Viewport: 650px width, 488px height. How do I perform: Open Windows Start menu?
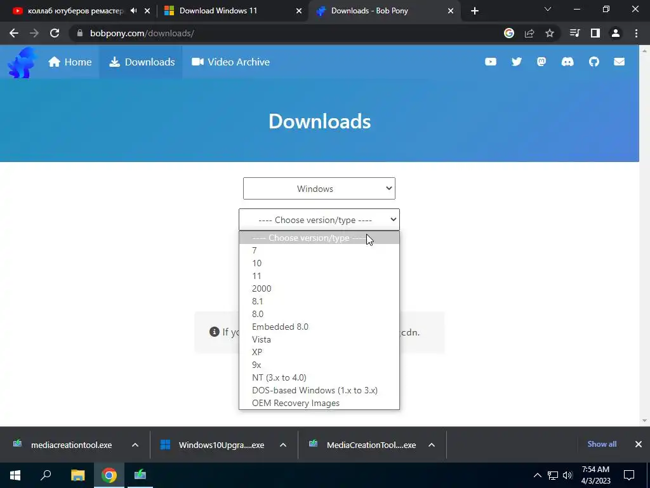click(15, 475)
